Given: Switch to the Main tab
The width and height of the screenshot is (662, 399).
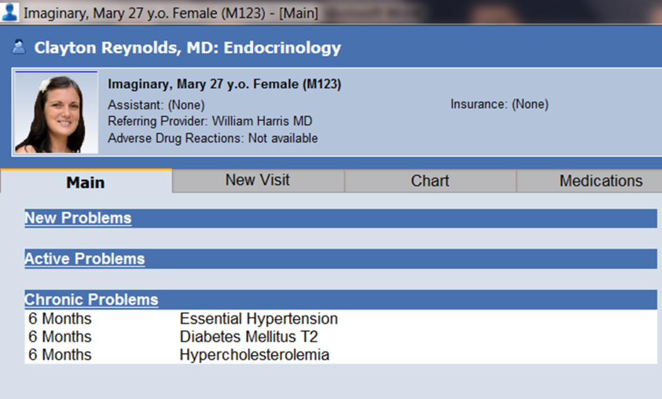Looking at the screenshot, I should coord(86,182).
